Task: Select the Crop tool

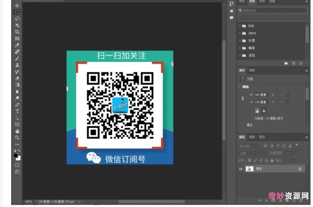Action: tap(17, 32)
